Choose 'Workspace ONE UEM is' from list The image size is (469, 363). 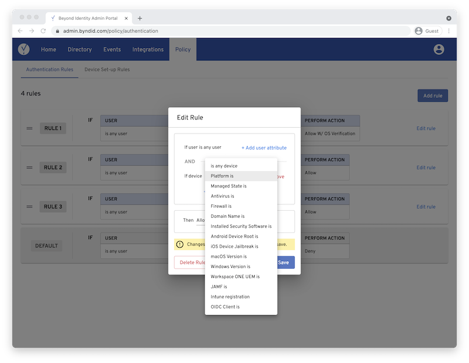click(241, 276)
